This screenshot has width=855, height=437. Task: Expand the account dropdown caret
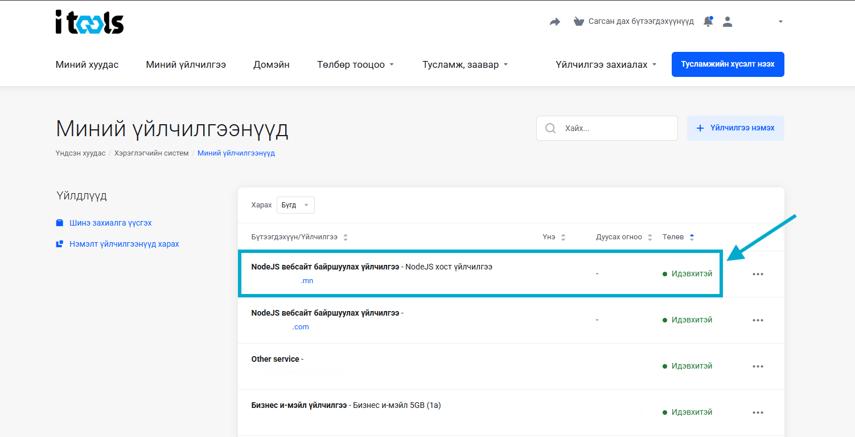click(x=780, y=22)
